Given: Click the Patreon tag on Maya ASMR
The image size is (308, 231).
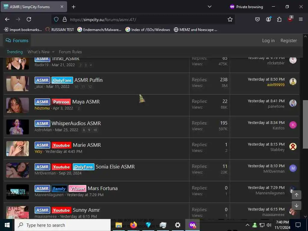Looking at the screenshot, I should pos(61,102).
